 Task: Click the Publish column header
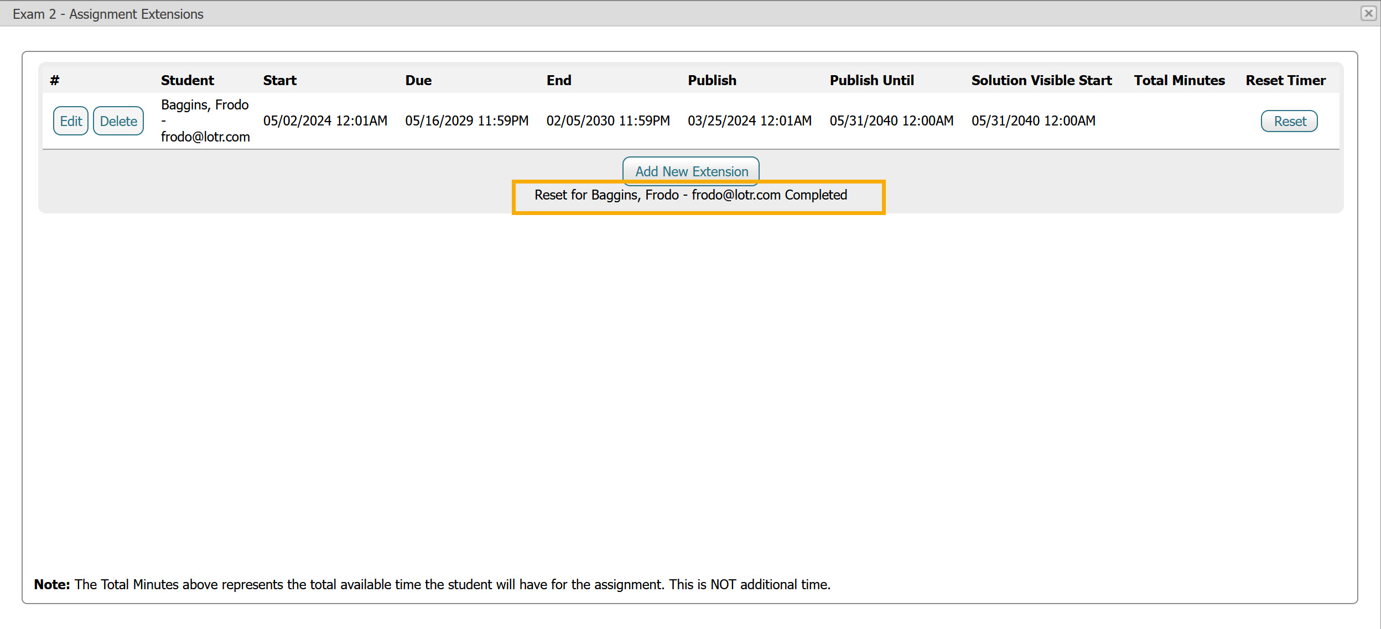712,80
